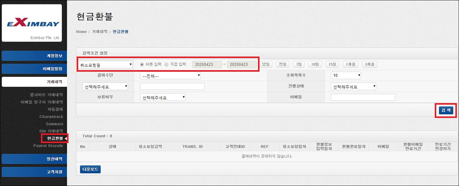Viewport: 459px width, 186px height.
Task: Select 현금환불 in the sidebar
Action: [55, 138]
